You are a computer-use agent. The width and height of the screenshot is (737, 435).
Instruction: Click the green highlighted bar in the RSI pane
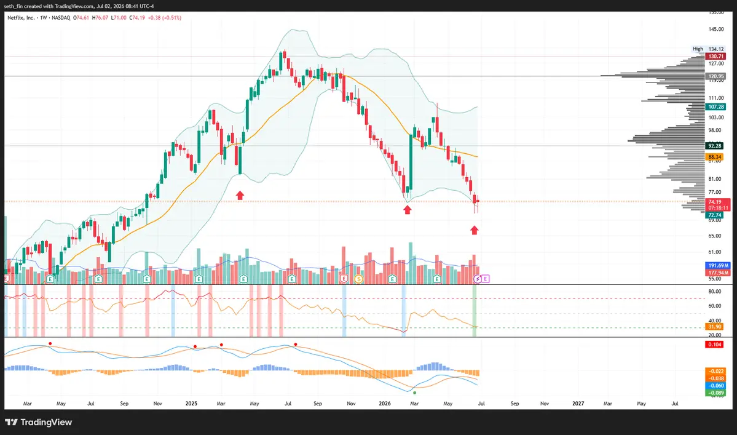(x=475, y=310)
